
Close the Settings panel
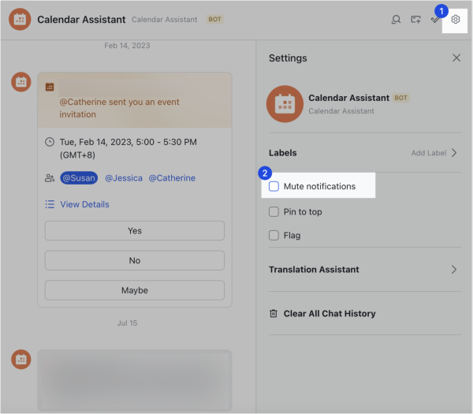[x=456, y=58]
